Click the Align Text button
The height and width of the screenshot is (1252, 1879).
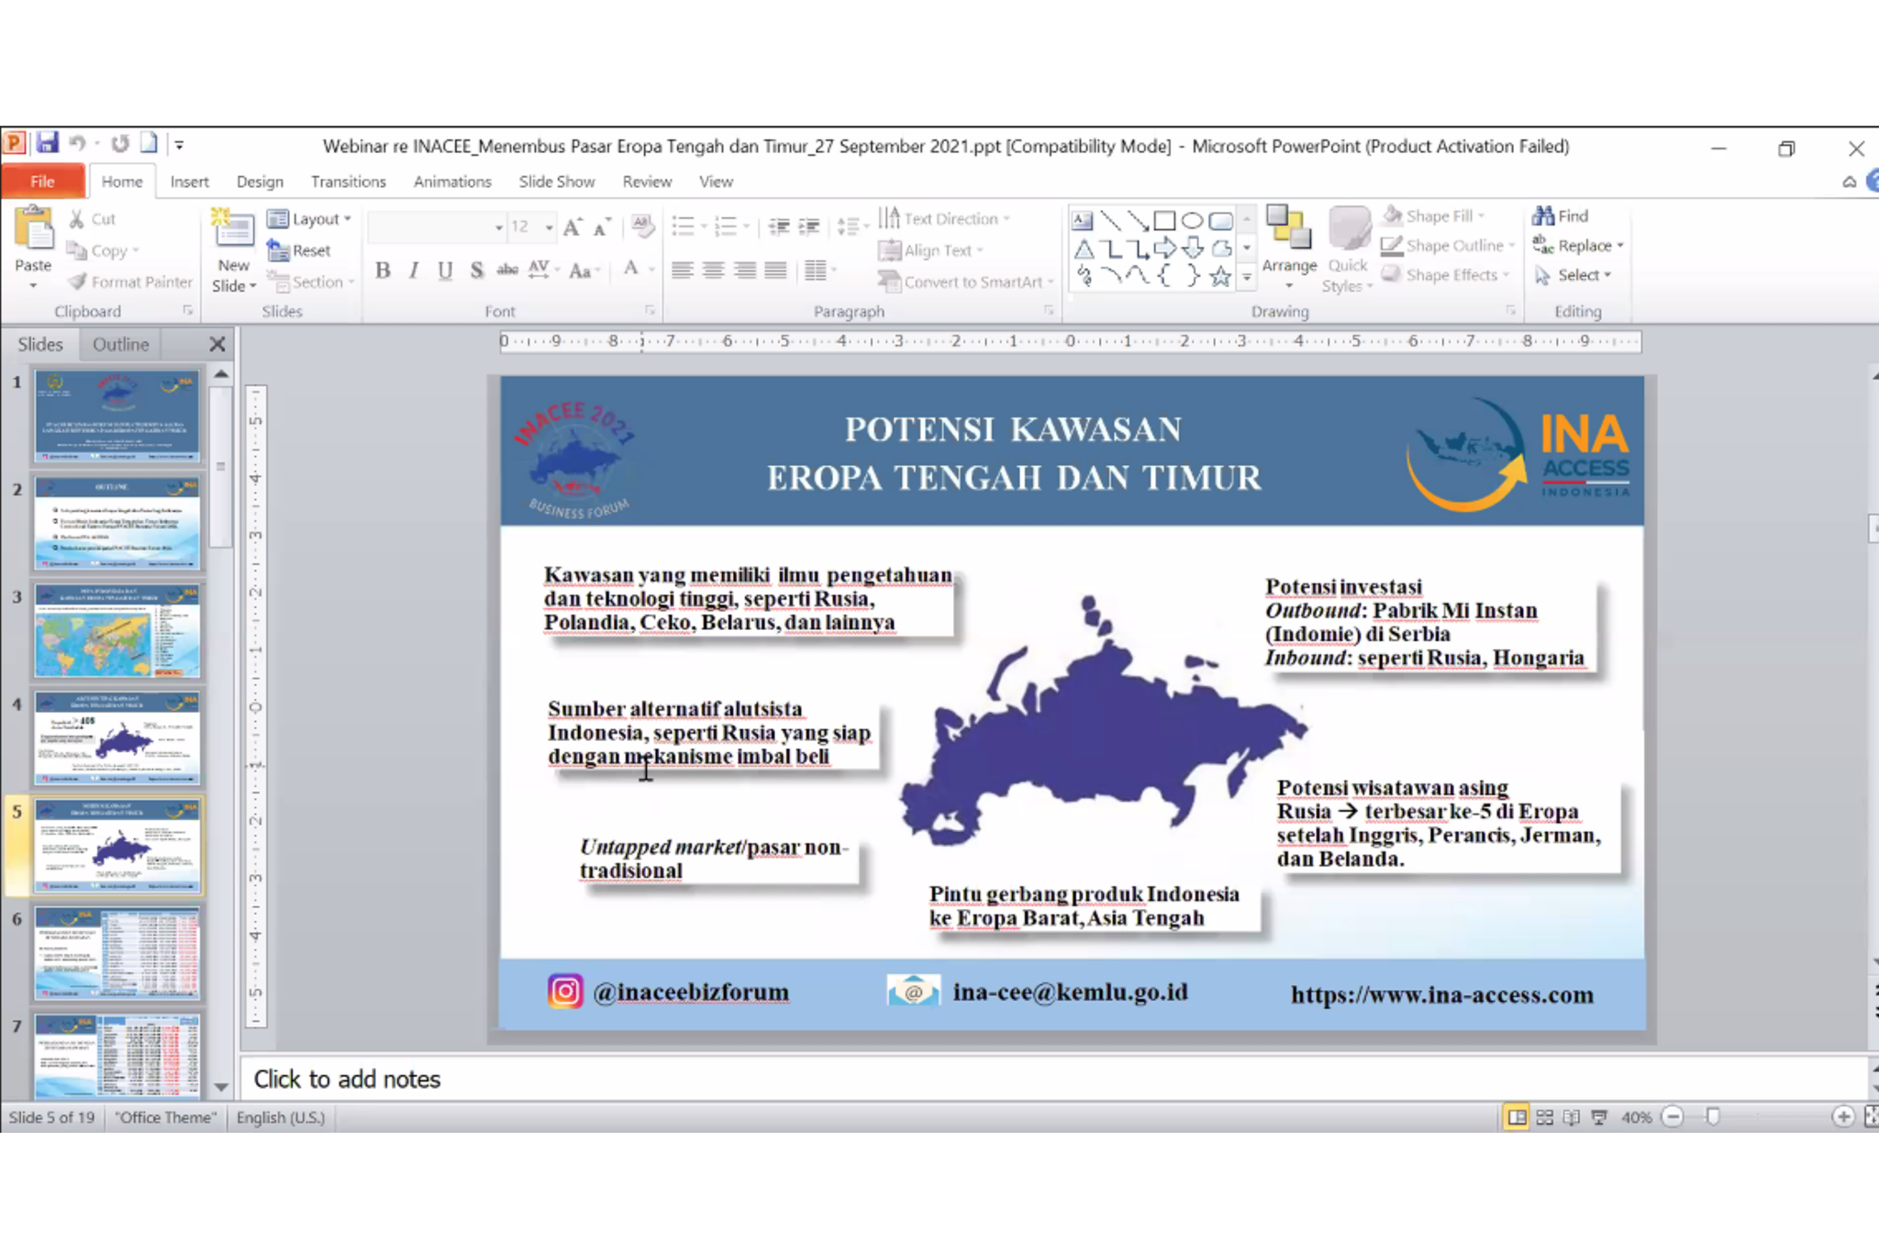pyautogui.click(x=929, y=250)
